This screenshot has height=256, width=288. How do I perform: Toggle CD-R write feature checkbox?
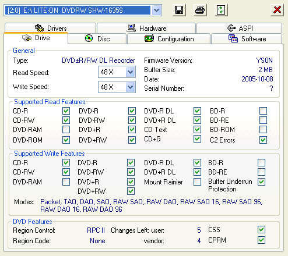point(66,162)
